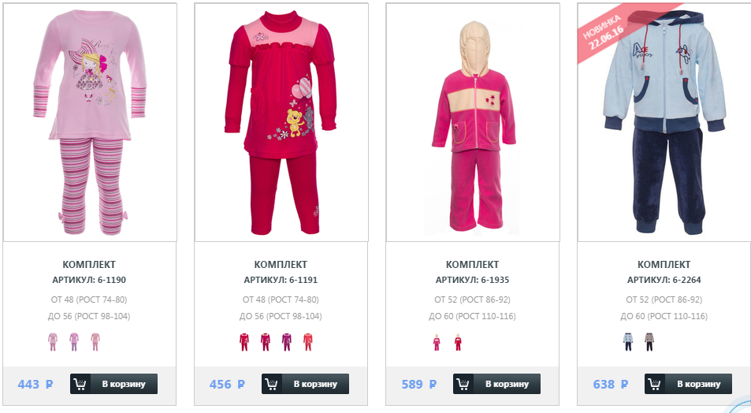Click the cart icon beside the 456 ₽ price
Image resolution: width=751 pixels, height=413 pixels.
[272, 384]
